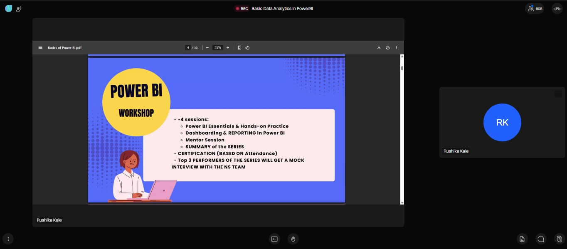This screenshot has width=567, height=249.
Task: Click 'Power BI Essentials & Hands-on Practice' line
Action: [237, 126]
